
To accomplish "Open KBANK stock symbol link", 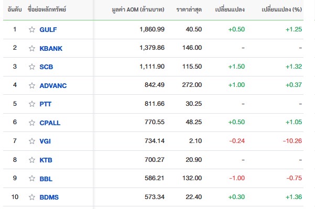I will (51, 48).
